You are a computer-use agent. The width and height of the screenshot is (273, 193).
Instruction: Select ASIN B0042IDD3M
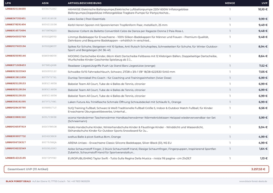(49, 25)
